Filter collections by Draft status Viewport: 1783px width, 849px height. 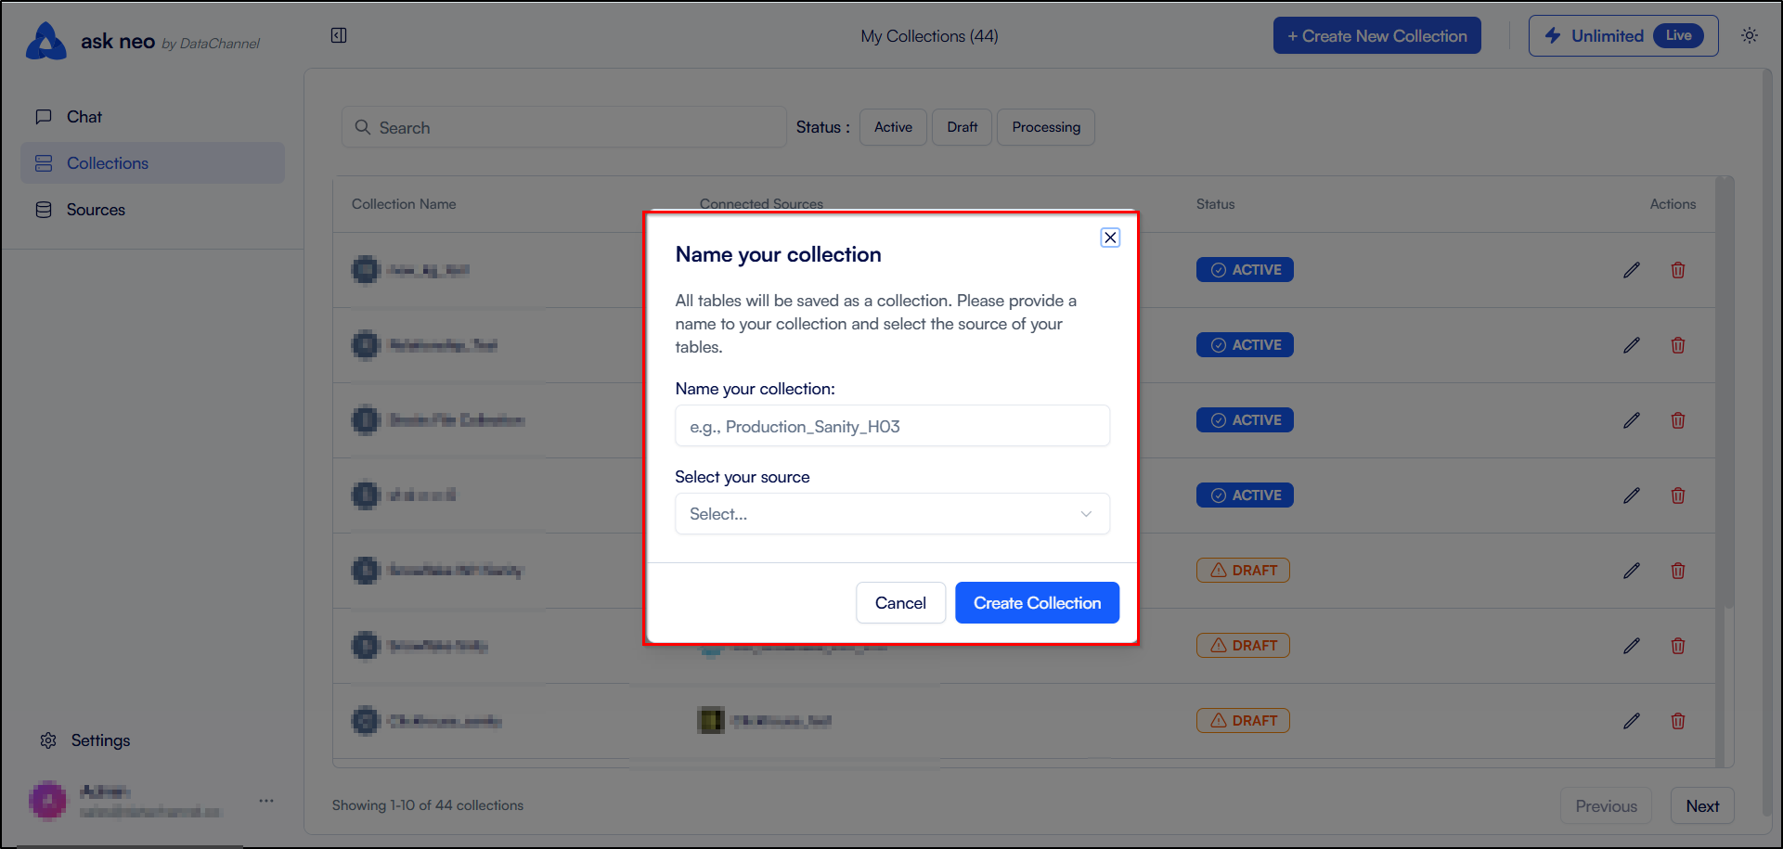[x=962, y=127]
